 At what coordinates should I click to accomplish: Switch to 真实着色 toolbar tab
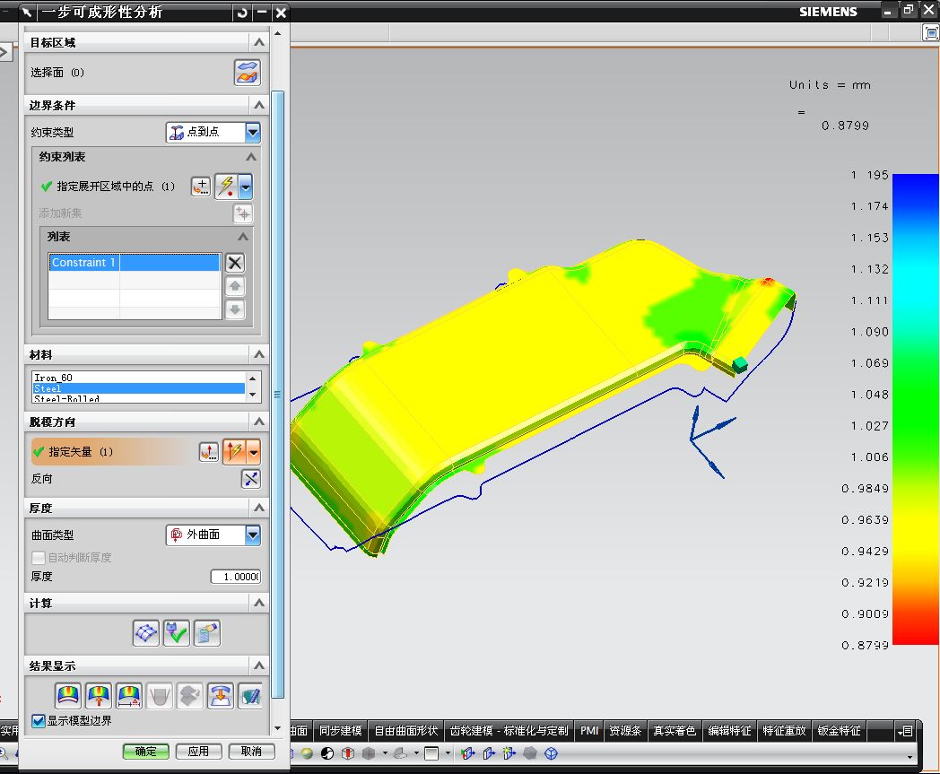coord(675,731)
